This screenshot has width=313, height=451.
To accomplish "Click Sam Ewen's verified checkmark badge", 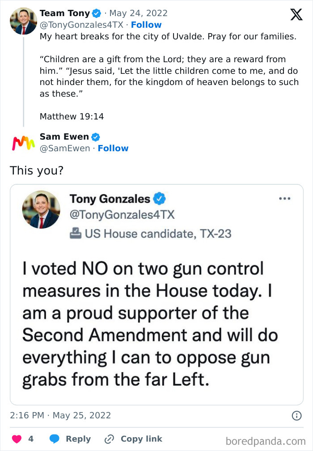I will (96, 137).
